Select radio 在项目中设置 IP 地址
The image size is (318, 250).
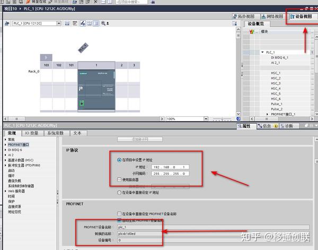point(119,160)
